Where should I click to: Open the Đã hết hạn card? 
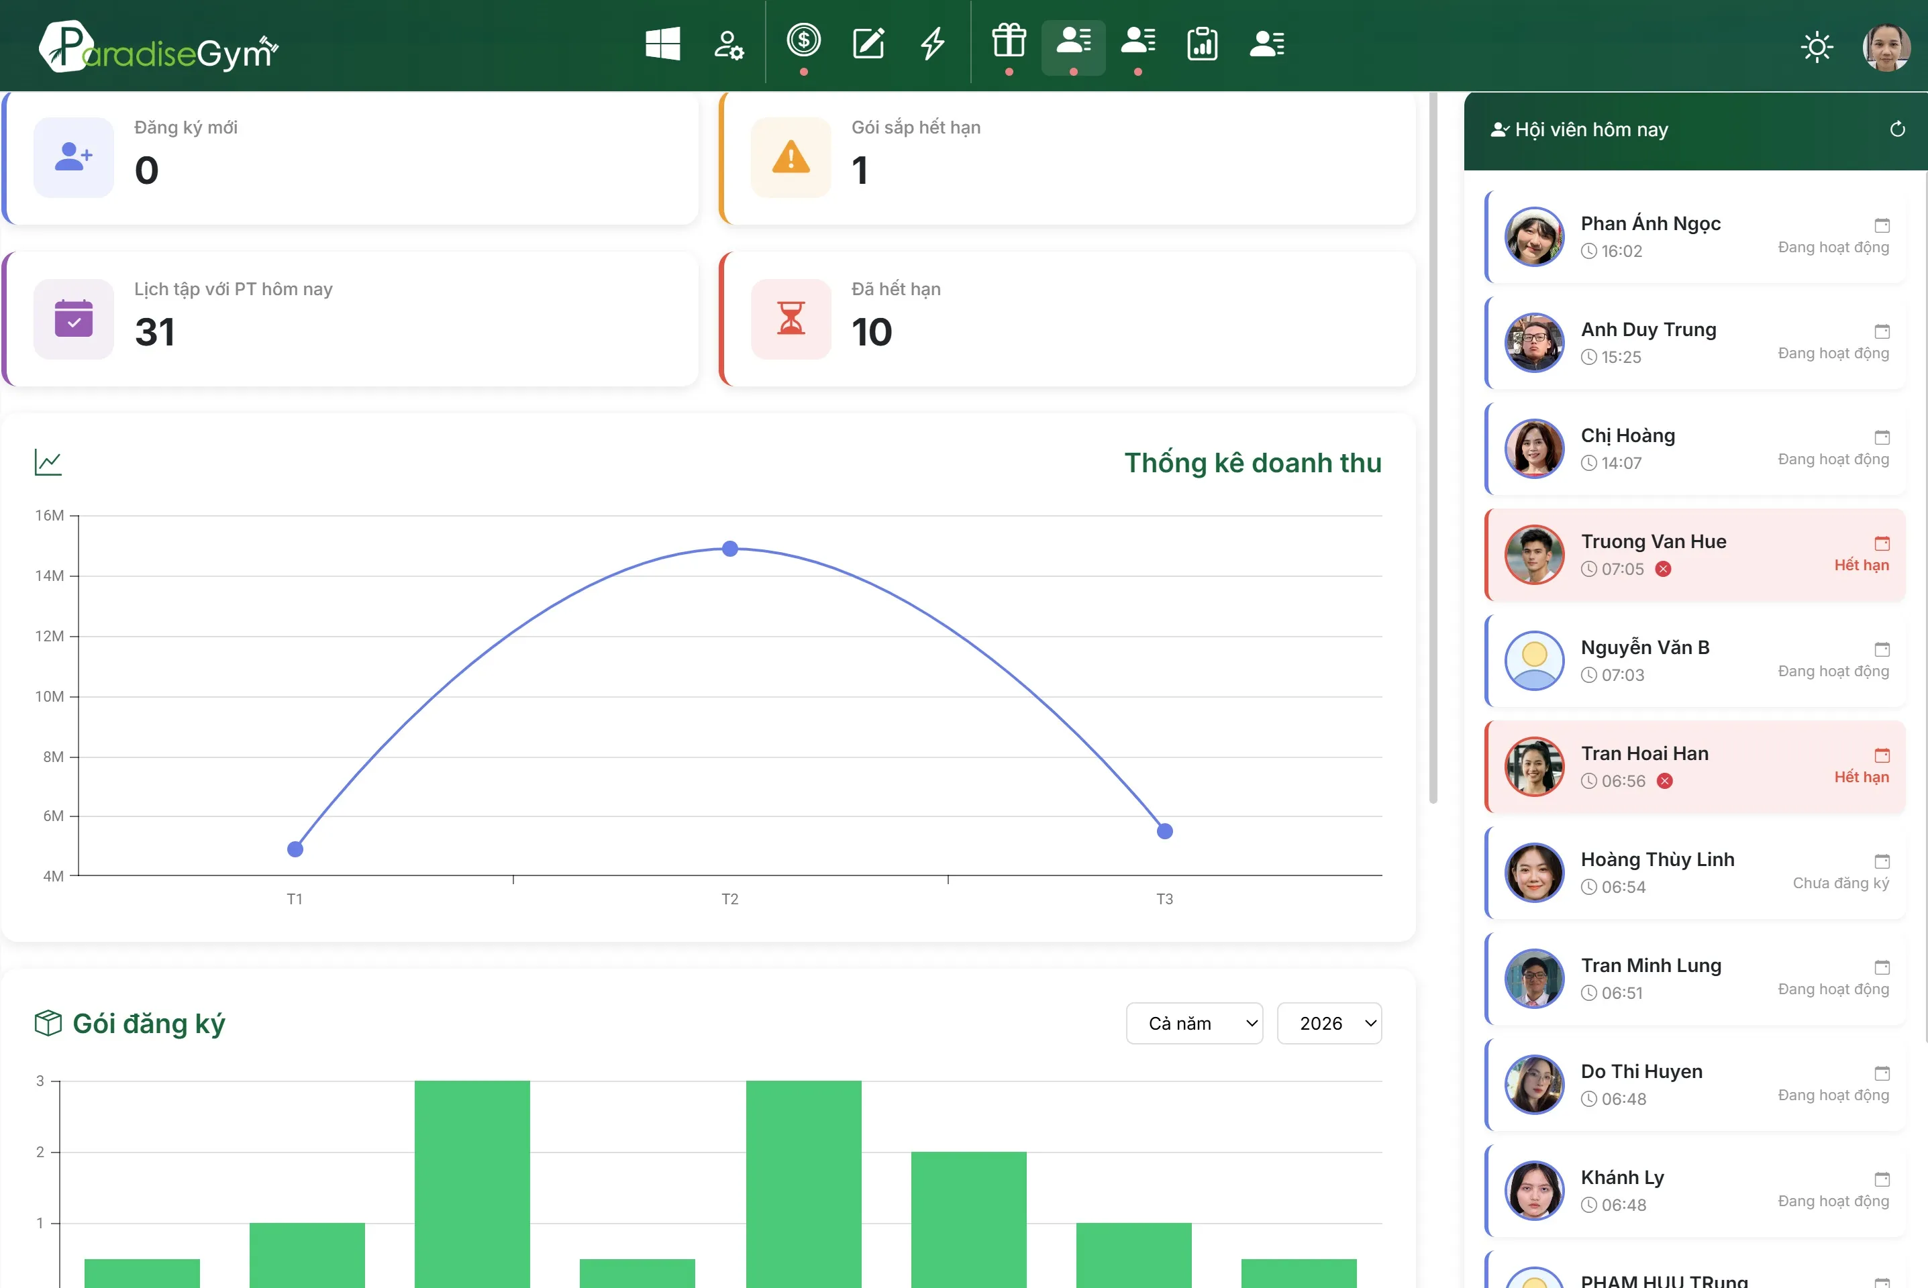pyautogui.click(x=1066, y=319)
